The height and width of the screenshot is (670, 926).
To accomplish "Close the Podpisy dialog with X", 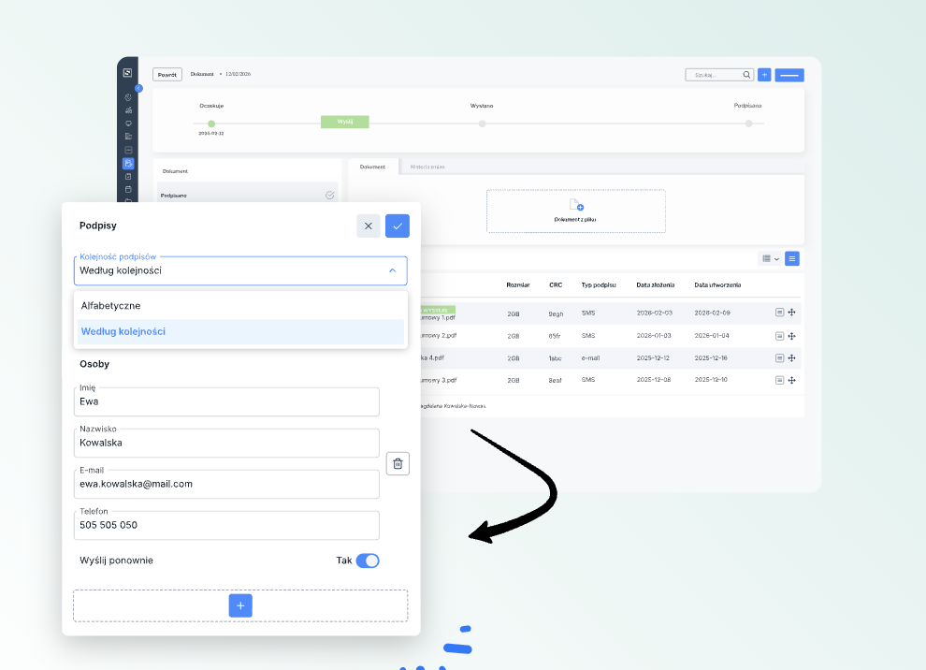I will pyautogui.click(x=368, y=226).
